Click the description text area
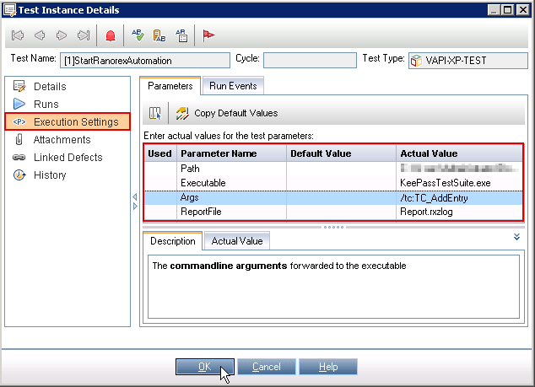 (333, 287)
